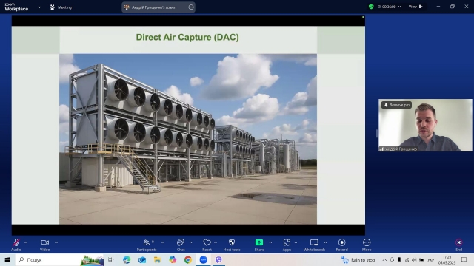The width and height of the screenshot is (474, 266).
Task: Expand audio options arrow next to Audio
Action: [26, 242]
